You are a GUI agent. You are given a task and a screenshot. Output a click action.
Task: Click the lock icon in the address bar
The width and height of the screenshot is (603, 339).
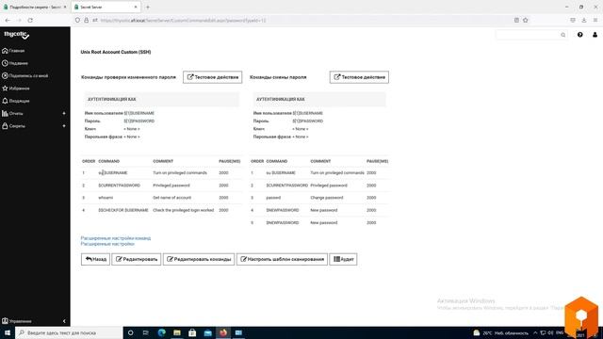[86, 20]
